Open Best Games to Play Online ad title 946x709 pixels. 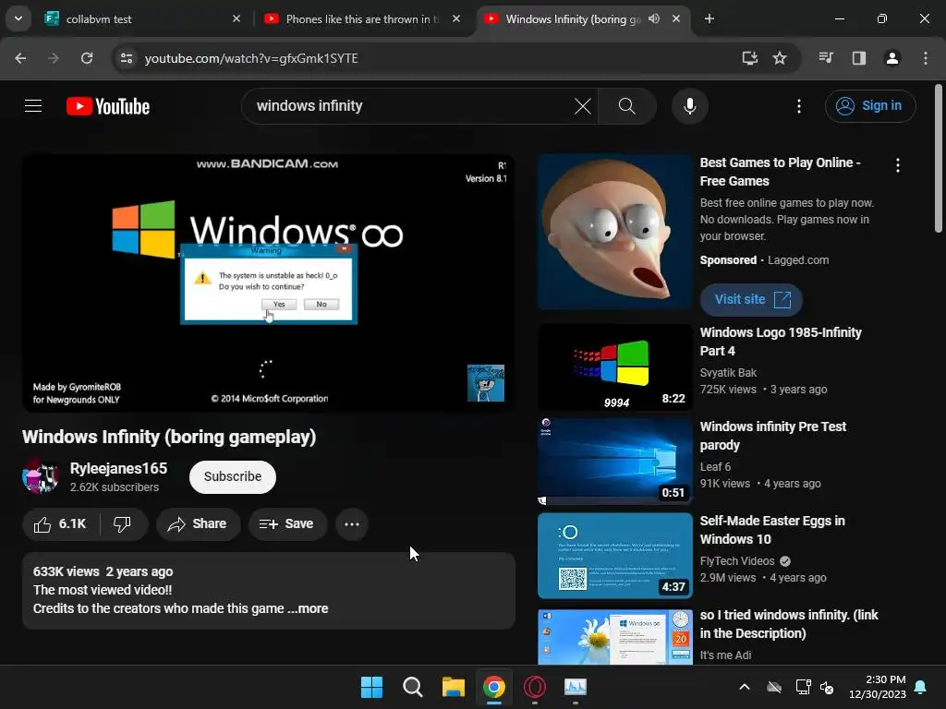click(780, 172)
